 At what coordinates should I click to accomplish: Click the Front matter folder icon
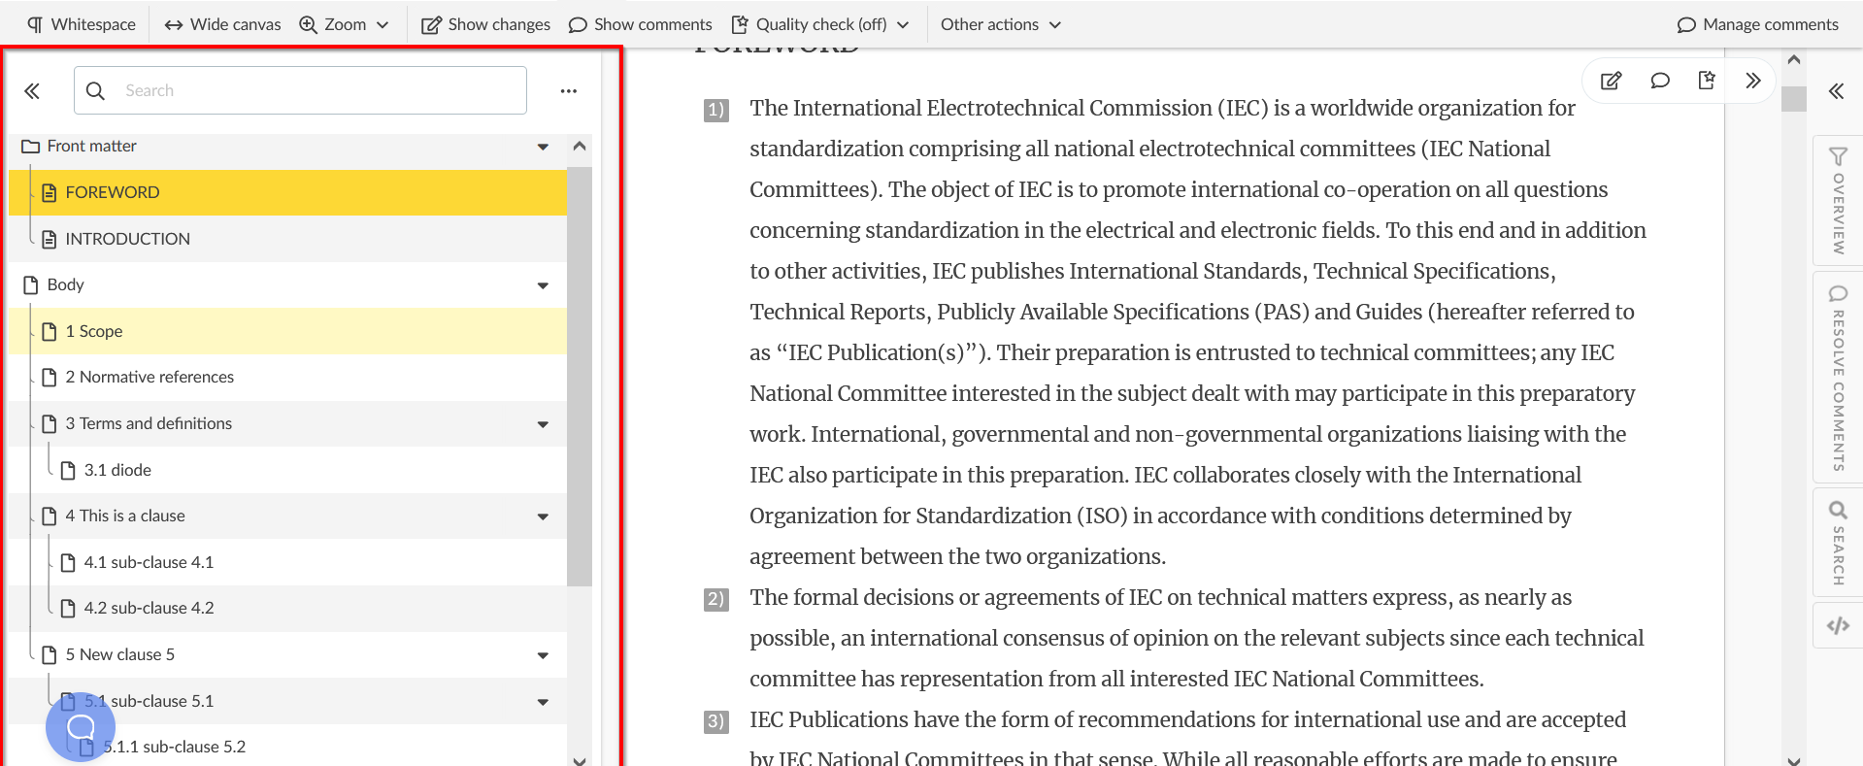point(31,146)
